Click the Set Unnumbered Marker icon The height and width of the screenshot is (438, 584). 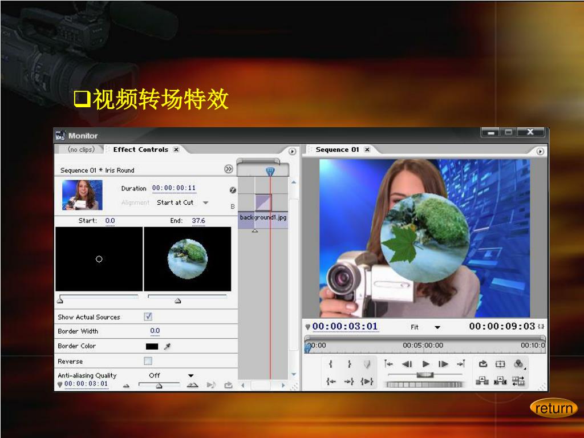click(367, 364)
